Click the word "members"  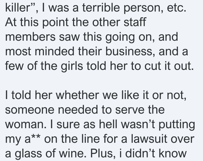tap(30, 37)
